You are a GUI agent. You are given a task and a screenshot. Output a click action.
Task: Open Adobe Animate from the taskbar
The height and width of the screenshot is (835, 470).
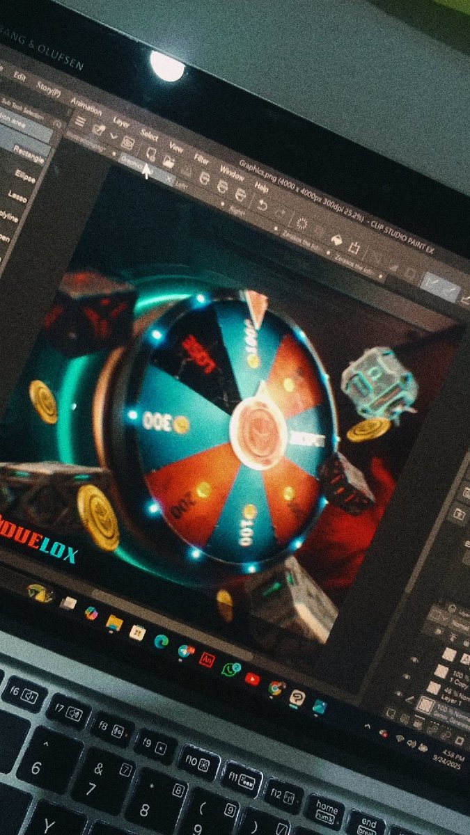tap(206, 658)
